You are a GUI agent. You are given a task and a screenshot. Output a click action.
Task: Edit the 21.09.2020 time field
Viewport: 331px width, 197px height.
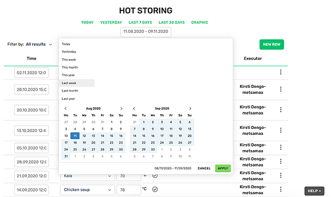click(x=32, y=176)
